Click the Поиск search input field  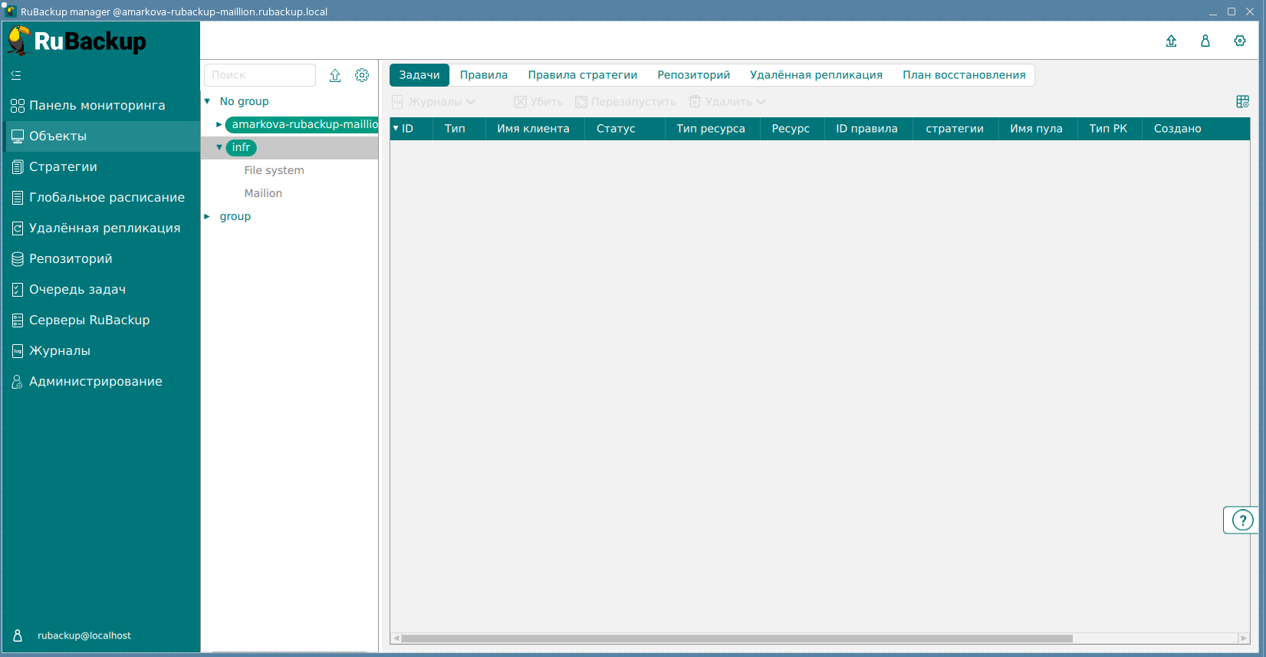(259, 75)
